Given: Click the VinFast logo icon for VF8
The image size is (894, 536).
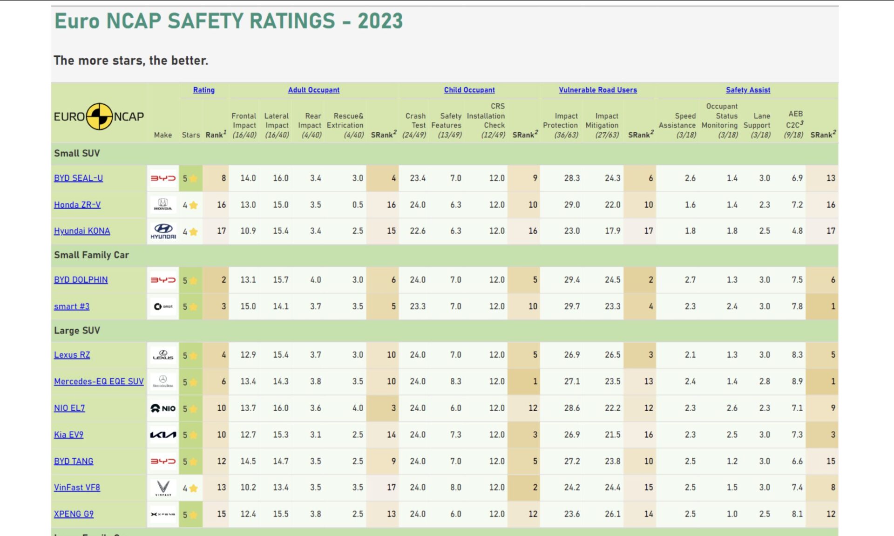Looking at the screenshot, I should 162,488.
